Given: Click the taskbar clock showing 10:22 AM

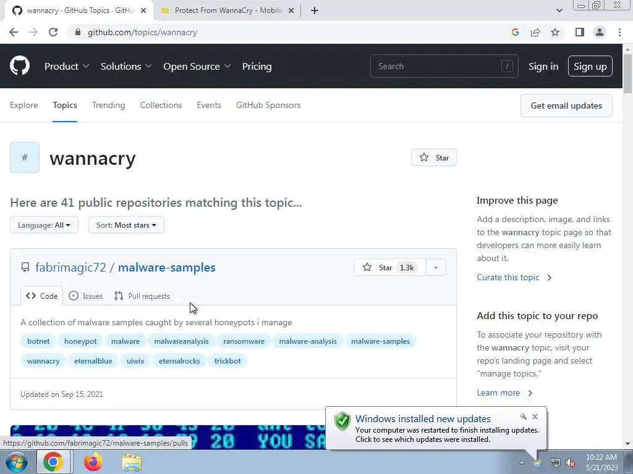Looking at the screenshot, I should tap(601, 462).
